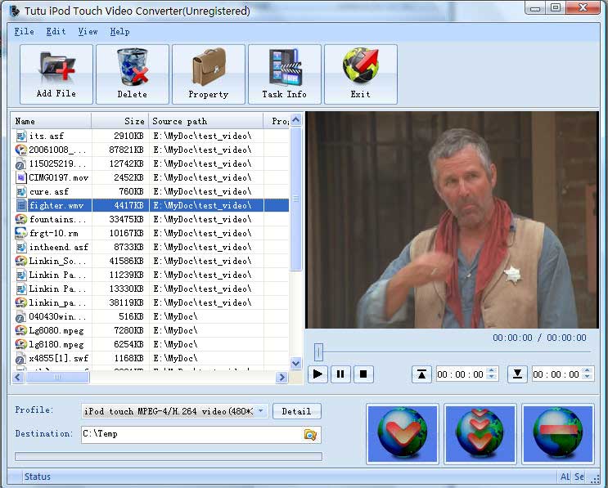Set clip start point marker button
Image resolution: width=608 pixels, height=488 pixels.
pyautogui.click(x=421, y=374)
